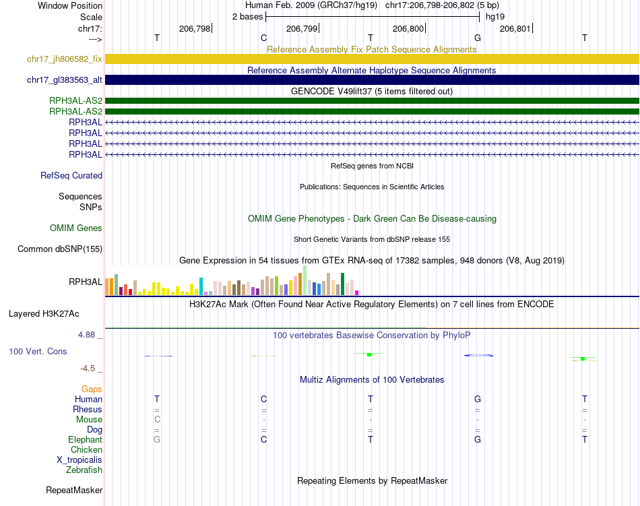This screenshot has height=506, width=640.
Task: Open Publications: Sequences in Scientific Articles title
Action: (x=372, y=187)
